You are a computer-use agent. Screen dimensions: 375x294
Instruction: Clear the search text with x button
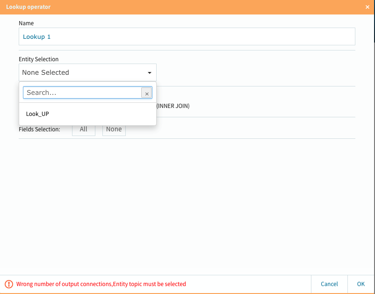(146, 93)
